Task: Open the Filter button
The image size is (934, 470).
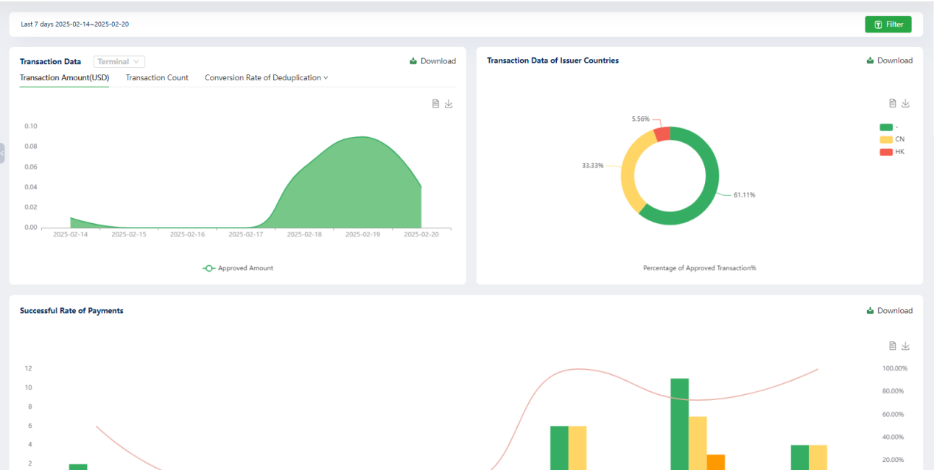Action: click(888, 24)
